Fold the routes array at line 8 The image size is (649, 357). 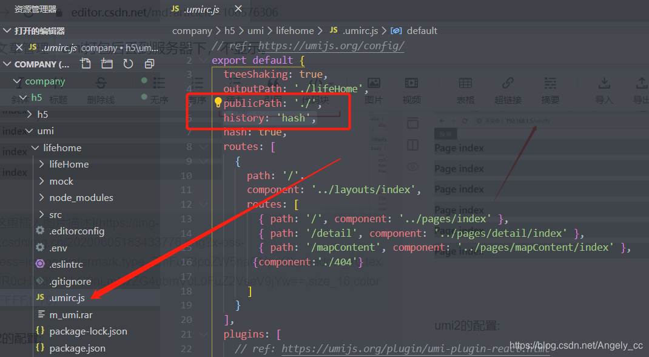pyautogui.click(x=203, y=146)
